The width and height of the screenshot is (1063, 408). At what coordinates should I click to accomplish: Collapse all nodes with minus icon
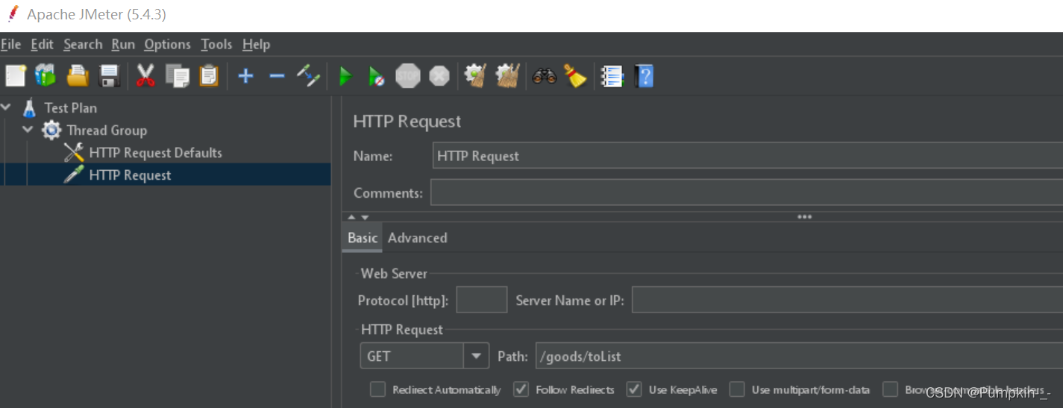(x=277, y=75)
